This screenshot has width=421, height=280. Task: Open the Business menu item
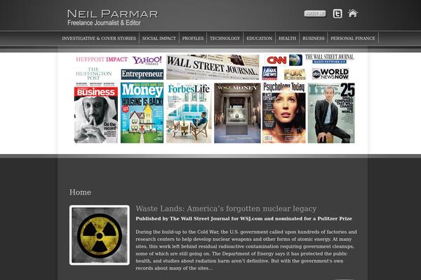[314, 38]
